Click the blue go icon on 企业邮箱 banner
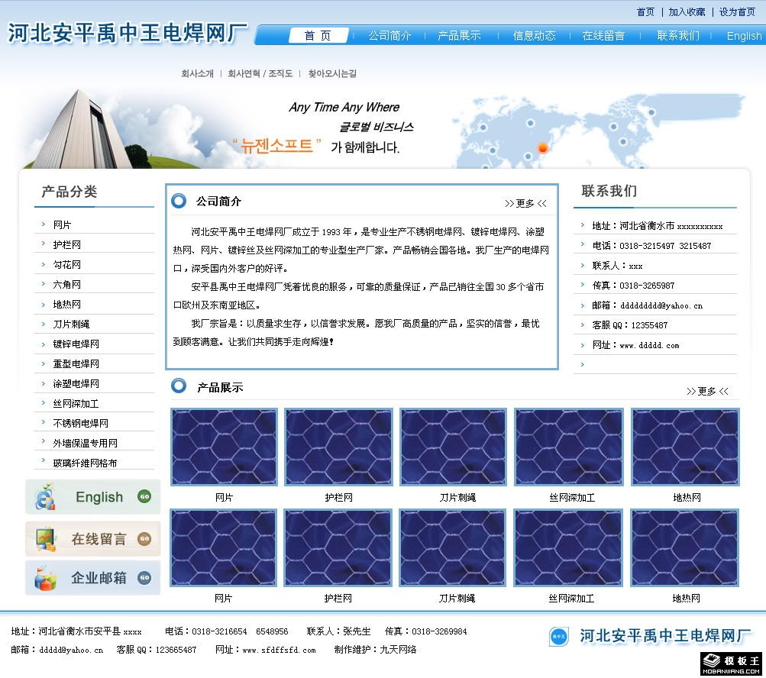The image size is (766, 678). (144, 578)
